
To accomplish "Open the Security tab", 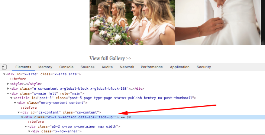I will tap(204, 67).
